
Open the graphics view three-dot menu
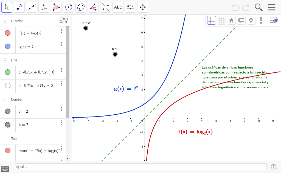point(261,20)
